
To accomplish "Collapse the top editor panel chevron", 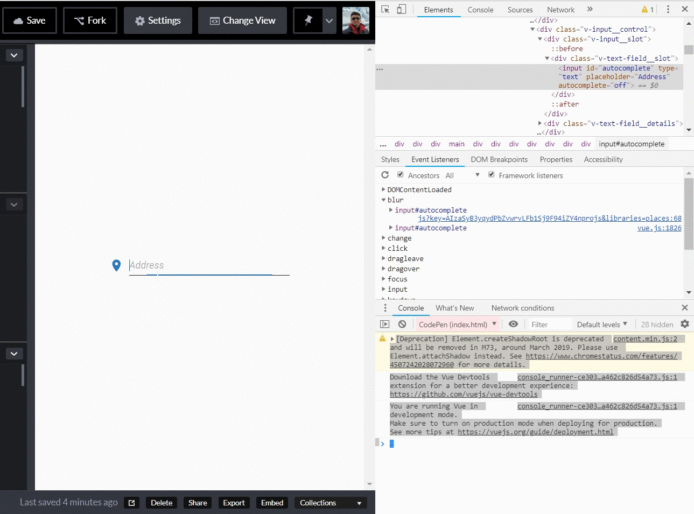I will pyautogui.click(x=14, y=55).
